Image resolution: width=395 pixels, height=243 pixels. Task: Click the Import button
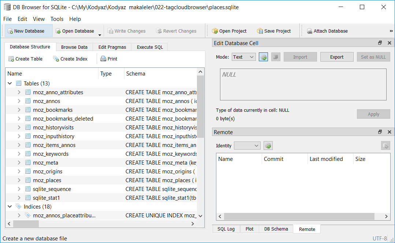pos(300,57)
